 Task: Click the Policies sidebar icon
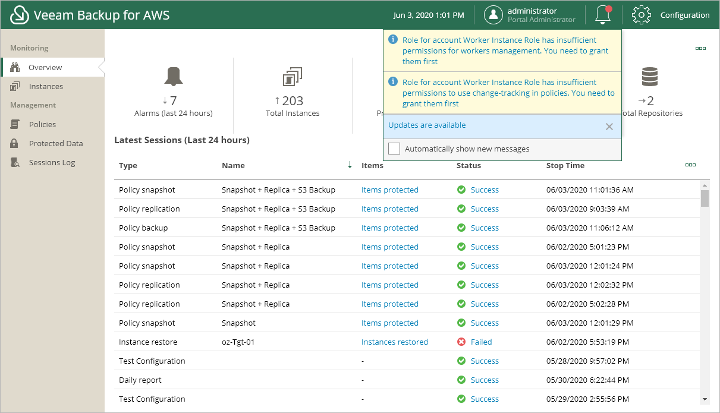click(15, 124)
